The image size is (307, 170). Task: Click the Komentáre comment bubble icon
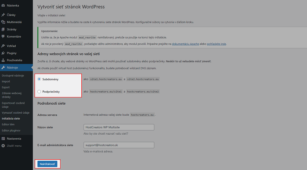pos(3,36)
